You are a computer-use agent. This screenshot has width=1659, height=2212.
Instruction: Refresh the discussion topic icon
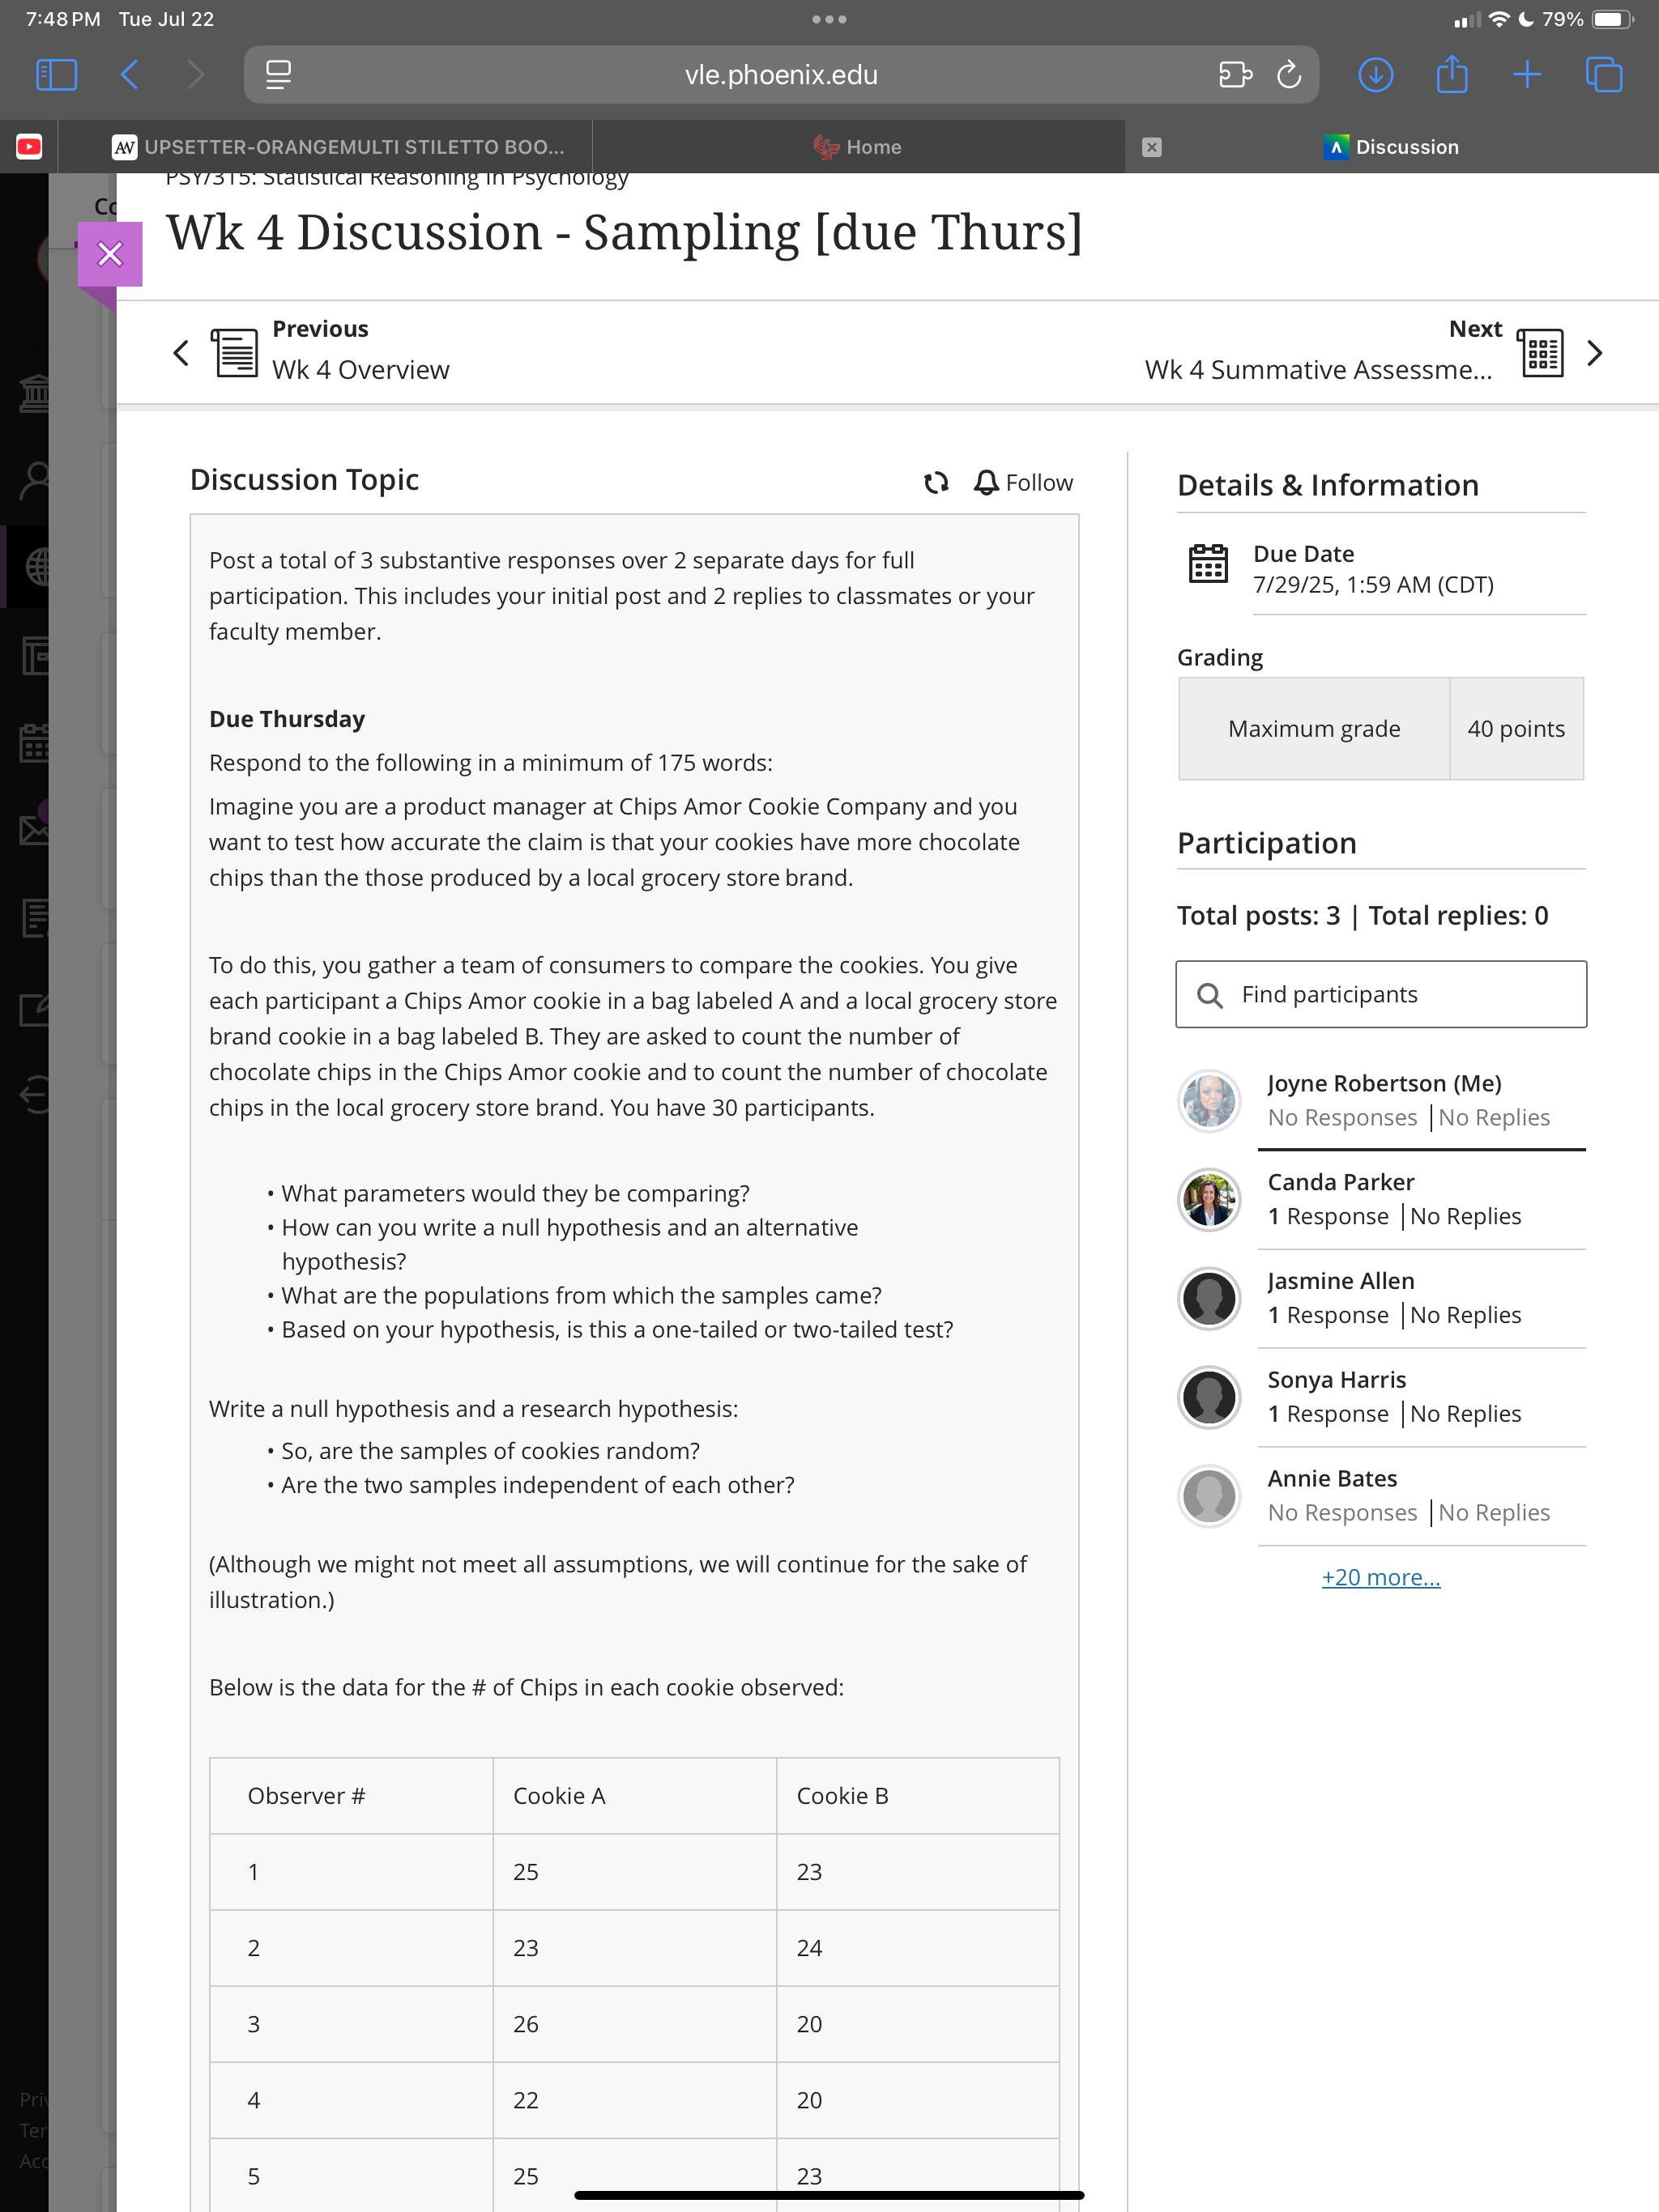[936, 483]
